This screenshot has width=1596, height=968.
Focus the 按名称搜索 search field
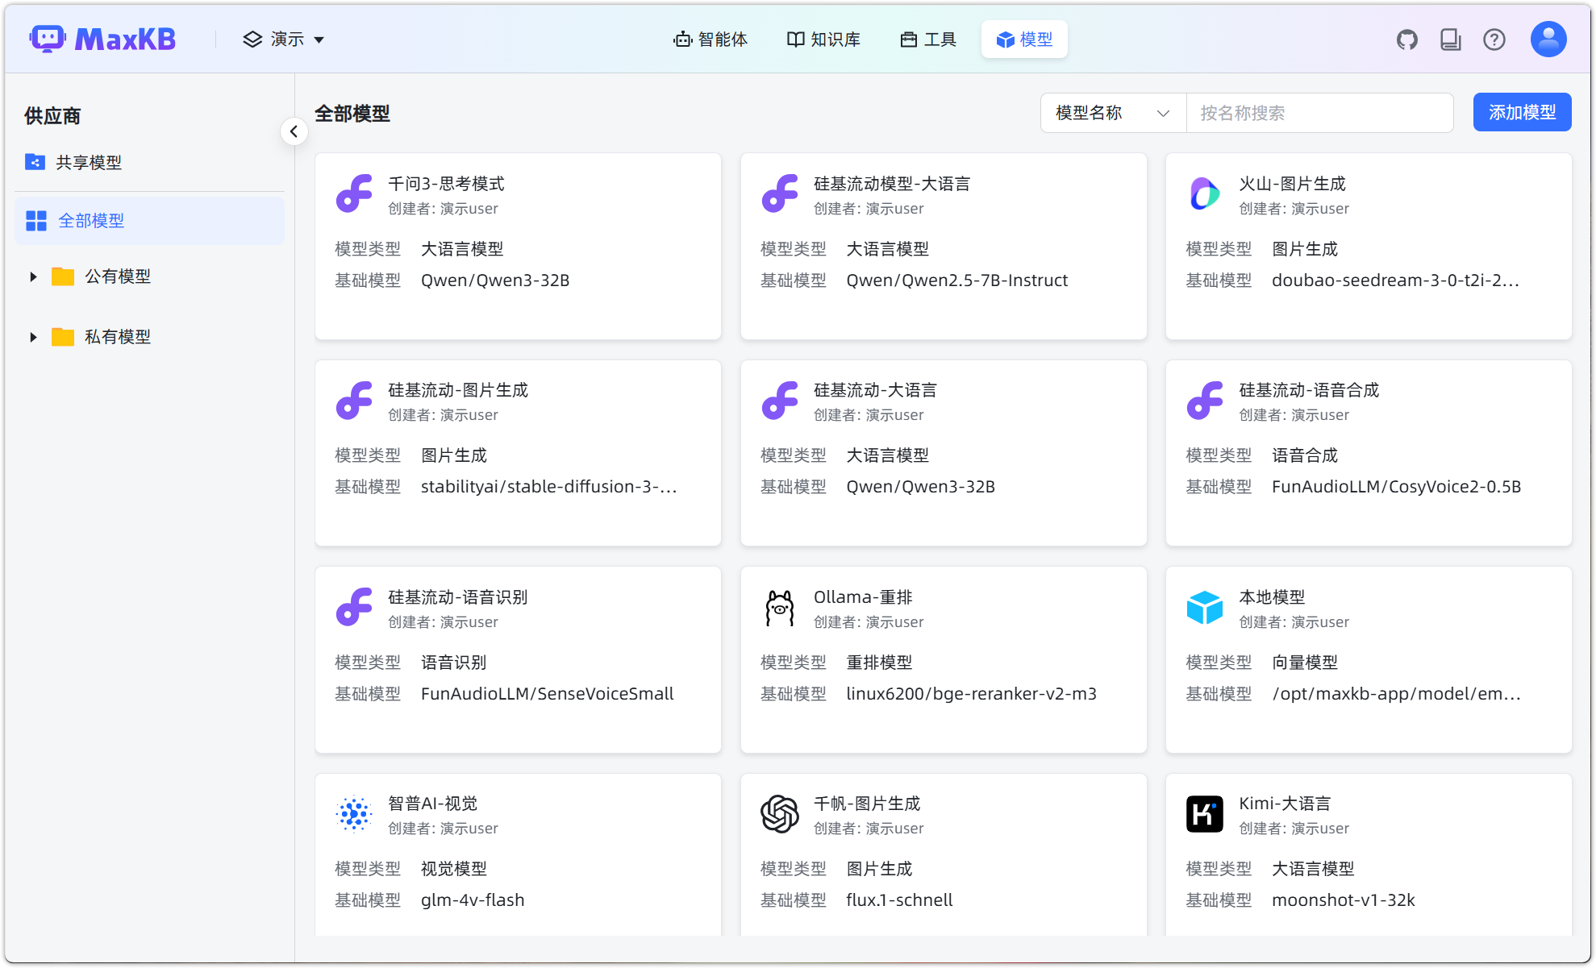(1319, 113)
